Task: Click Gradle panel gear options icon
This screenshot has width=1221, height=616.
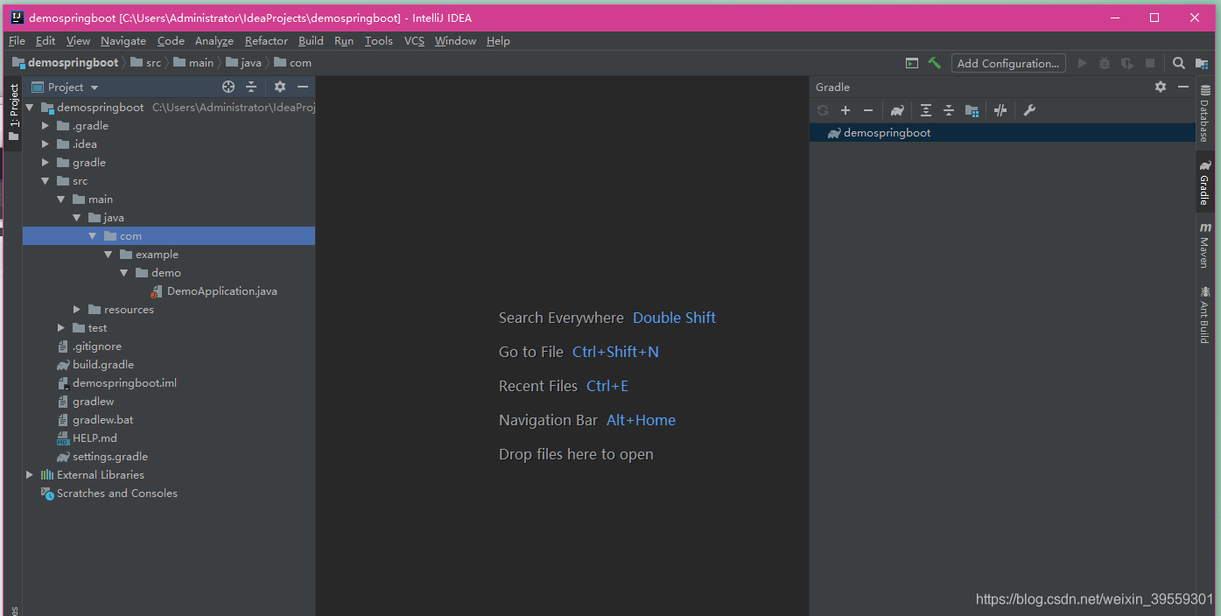Action: [x=1161, y=87]
